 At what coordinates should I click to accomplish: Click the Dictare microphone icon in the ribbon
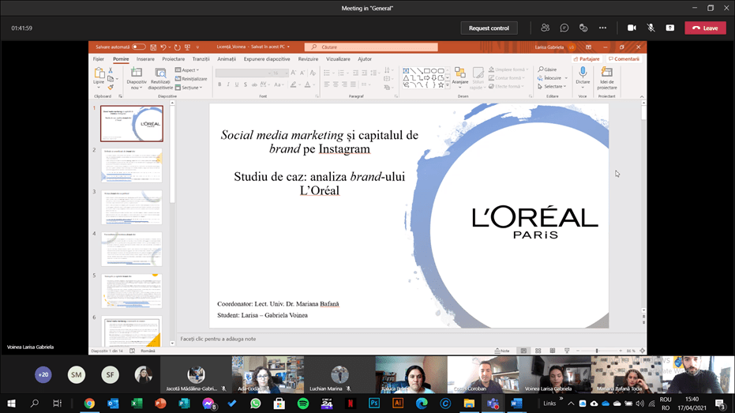(583, 72)
